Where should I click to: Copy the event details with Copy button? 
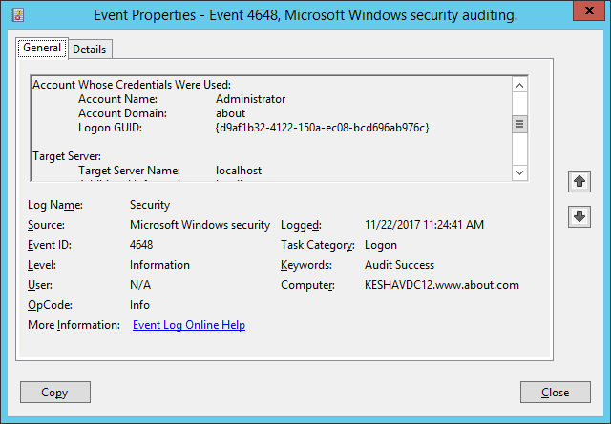pos(55,393)
